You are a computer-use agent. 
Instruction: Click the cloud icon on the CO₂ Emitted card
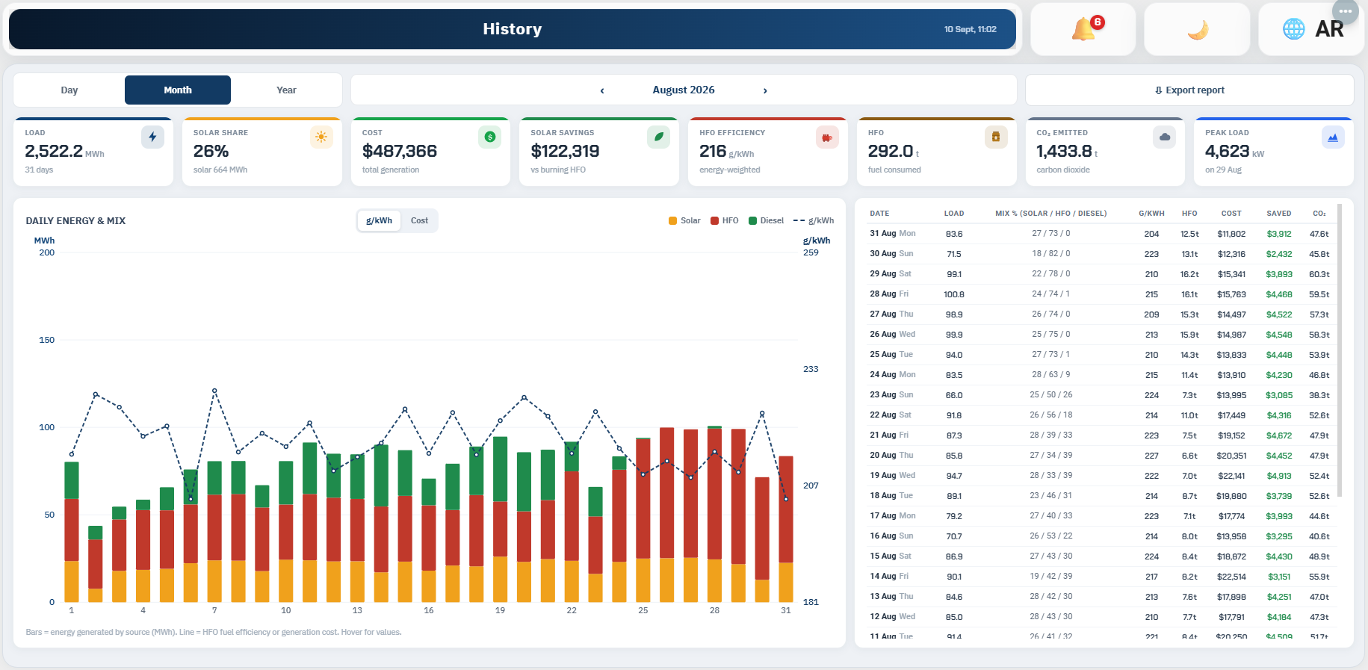click(x=1165, y=137)
